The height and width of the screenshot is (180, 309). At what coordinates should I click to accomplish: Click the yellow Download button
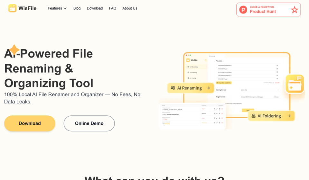pyautogui.click(x=30, y=123)
